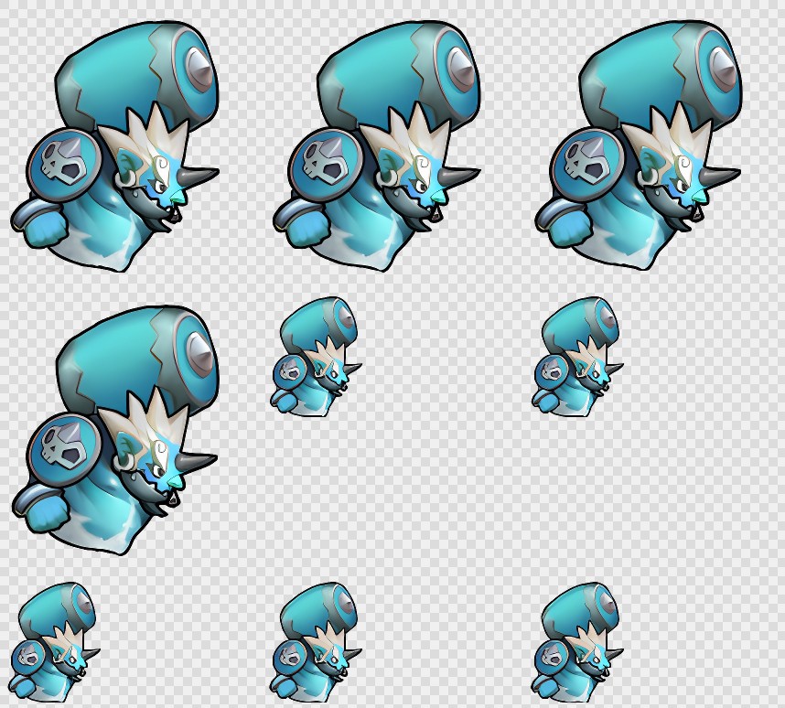Screen dimensions: 785x708
Task: Select the large character sprite at the top-right
Action: pos(639,145)
